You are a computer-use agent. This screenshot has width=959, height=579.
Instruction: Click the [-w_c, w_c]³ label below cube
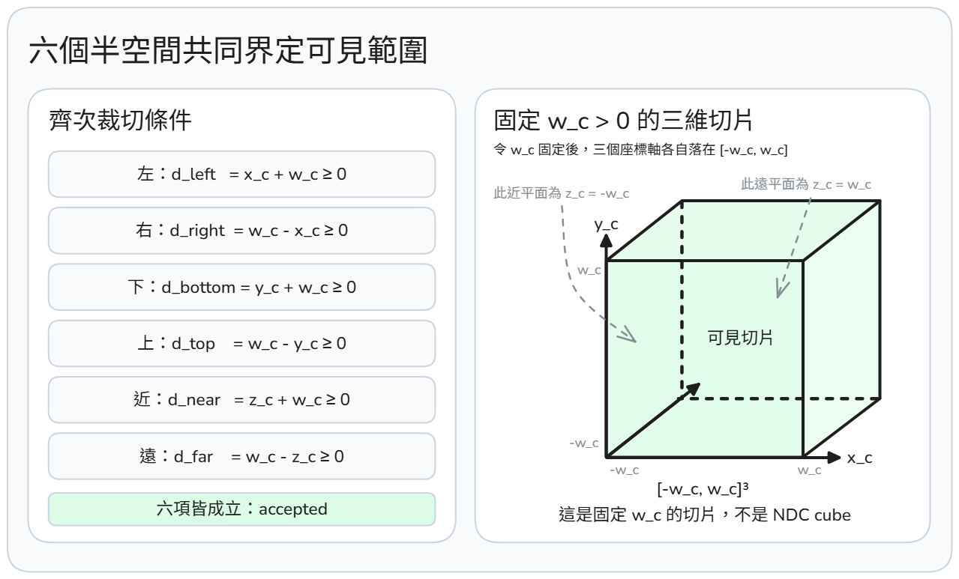pos(704,490)
